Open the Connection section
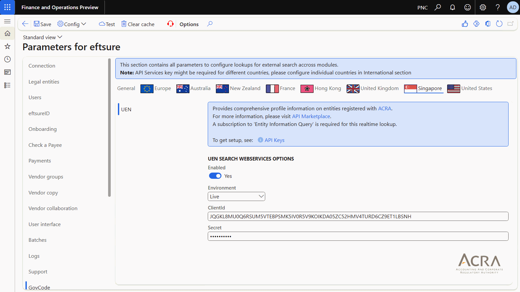Image resolution: width=520 pixels, height=292 pixels. 42,66
